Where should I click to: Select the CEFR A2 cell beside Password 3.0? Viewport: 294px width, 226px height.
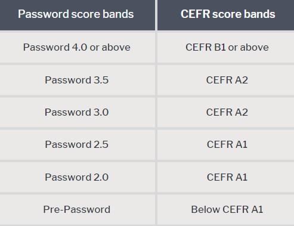click(225, 112)
